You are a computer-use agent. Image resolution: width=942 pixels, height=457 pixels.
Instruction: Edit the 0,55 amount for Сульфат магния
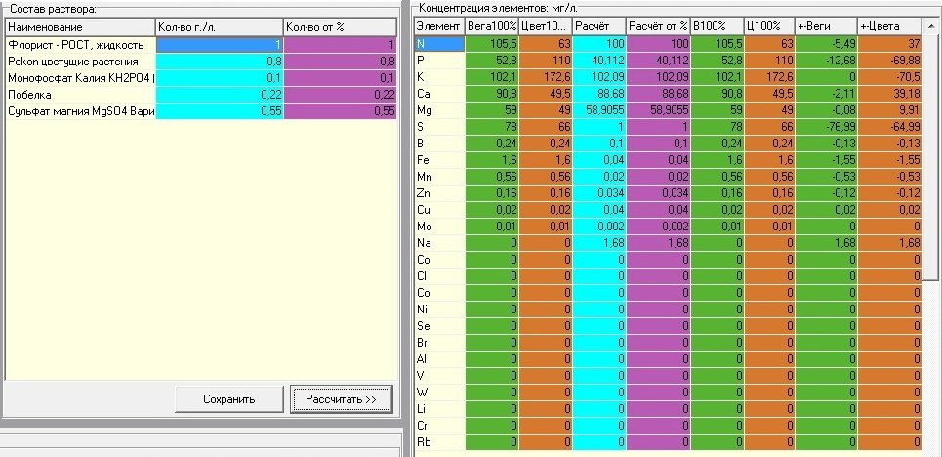(220, 111)
